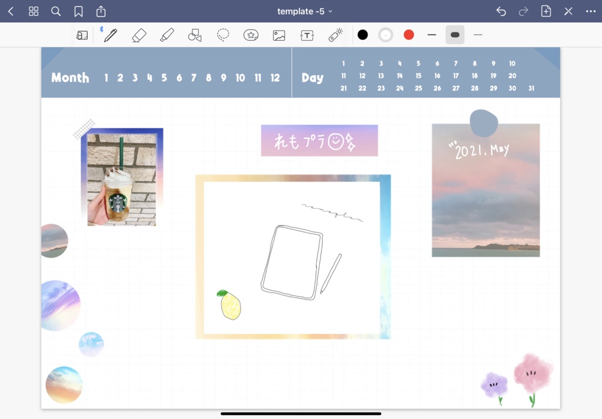Screen dimensions: 602x419
Task: Select the Lasso tool
Action: point(223,35)
